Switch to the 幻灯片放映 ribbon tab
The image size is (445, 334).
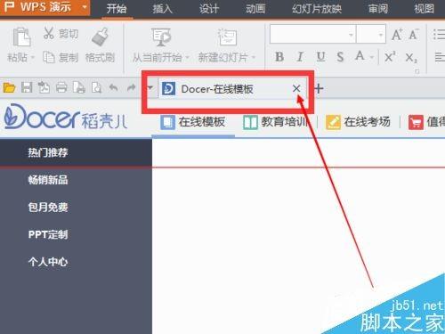point(317,9)
